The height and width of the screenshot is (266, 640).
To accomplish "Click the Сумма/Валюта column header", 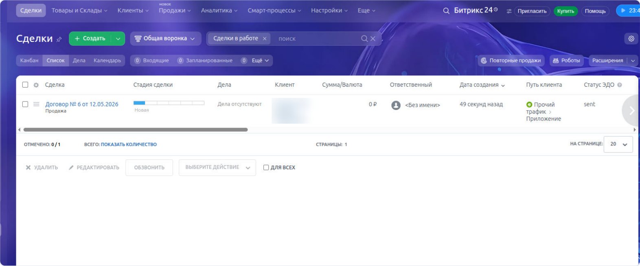I will click(x=342, y=85).
